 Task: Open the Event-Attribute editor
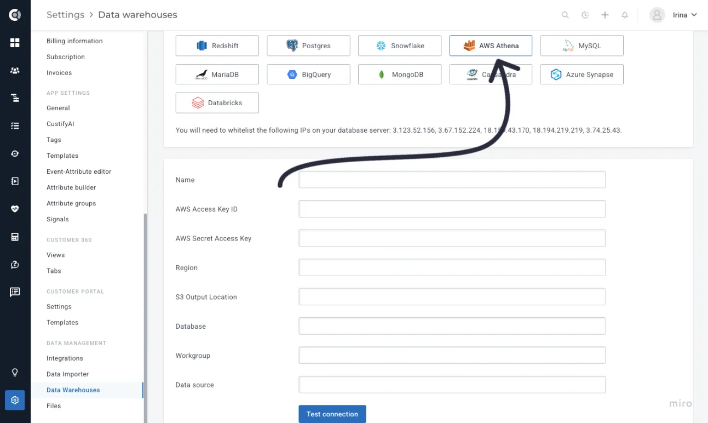[79, 172]
